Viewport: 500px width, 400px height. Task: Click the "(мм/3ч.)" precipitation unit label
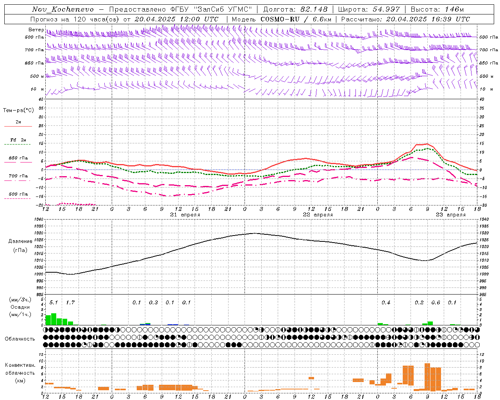click(20, 300)
